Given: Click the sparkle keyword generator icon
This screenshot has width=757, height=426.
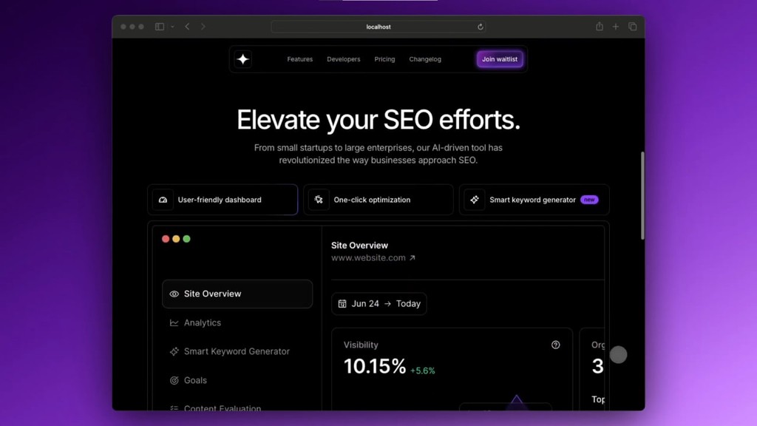Looking at the screenshot, I should [475, 200].
